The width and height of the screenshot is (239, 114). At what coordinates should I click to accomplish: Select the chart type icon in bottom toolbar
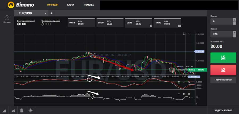click(x=5, y=110)
